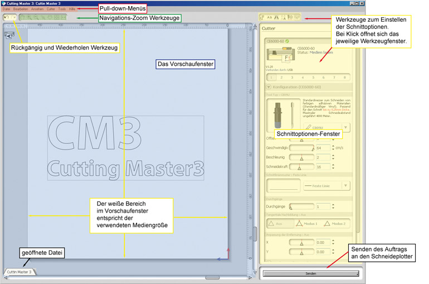Click the CM3 Cutting Master3 artwork in preview

[125, 148]
